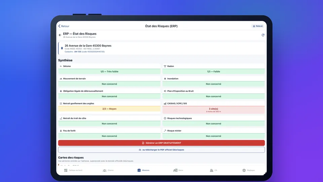Click the Retrait du trait de côte icon
This screenshot has width=323, height=182.
pos(61,118)
